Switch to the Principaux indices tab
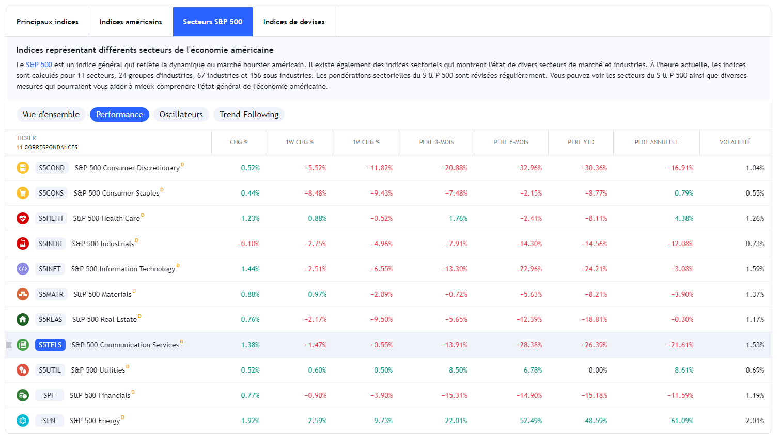 coord(48,22)
